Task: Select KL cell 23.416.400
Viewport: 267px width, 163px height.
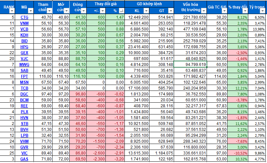Action: pyautogui.click(x=137, y=47)
